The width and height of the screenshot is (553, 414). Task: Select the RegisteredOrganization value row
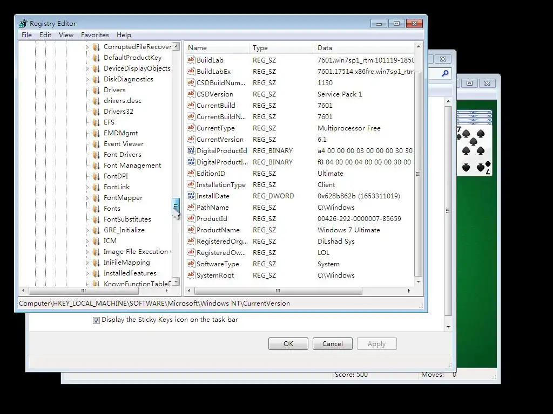point(299,241)
